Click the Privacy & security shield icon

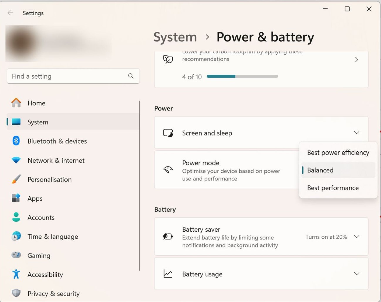(16, 293)
